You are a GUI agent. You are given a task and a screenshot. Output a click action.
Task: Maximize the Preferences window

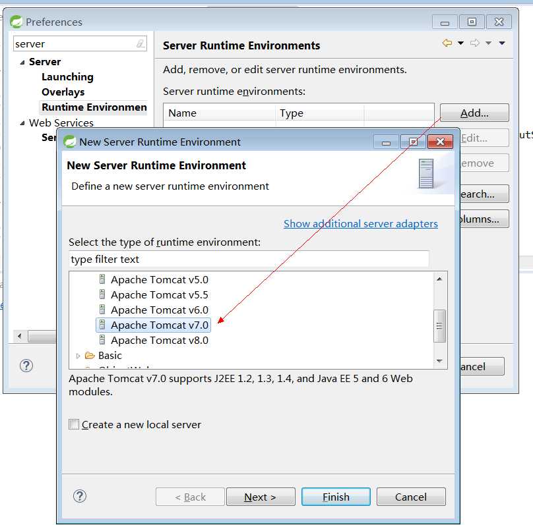point(472,22)
